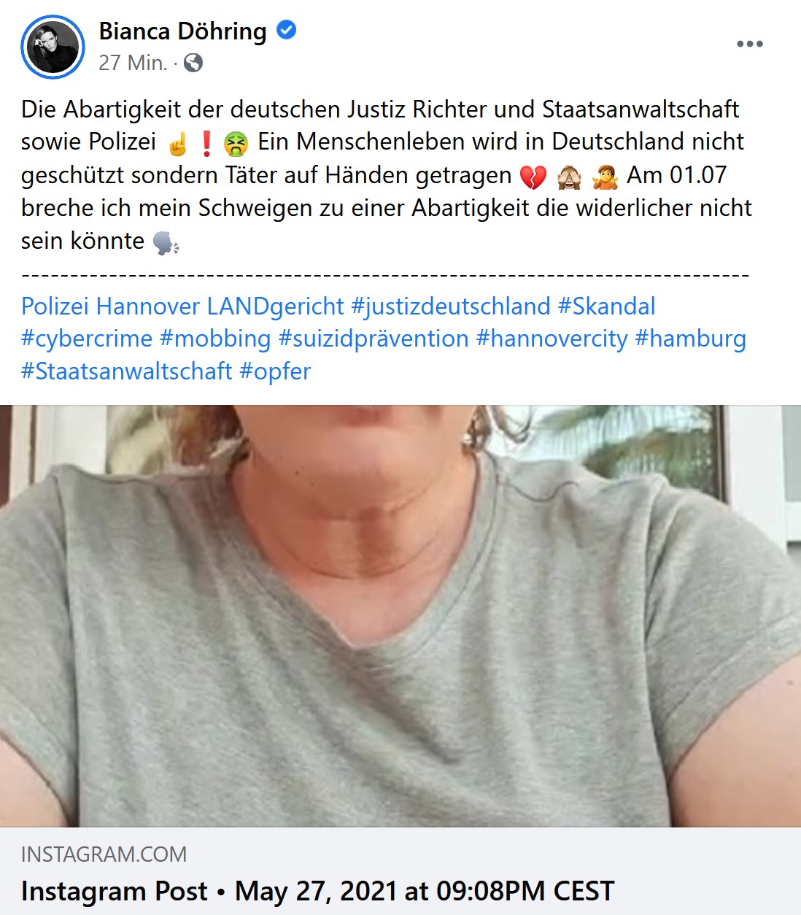
Task: Click the 27 Min. post timestamp
Action: coord(133,63)
